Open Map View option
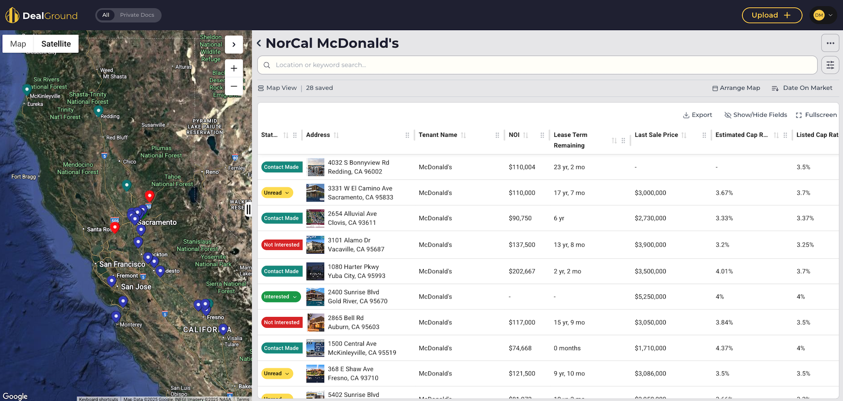The width and height of the screenshot is (843, 401). [277, 88]
